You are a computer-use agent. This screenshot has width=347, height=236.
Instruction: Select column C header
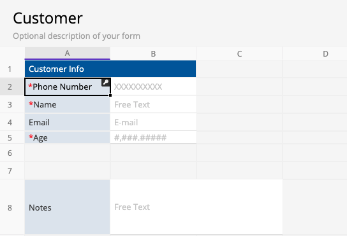[x=239, y=53]
